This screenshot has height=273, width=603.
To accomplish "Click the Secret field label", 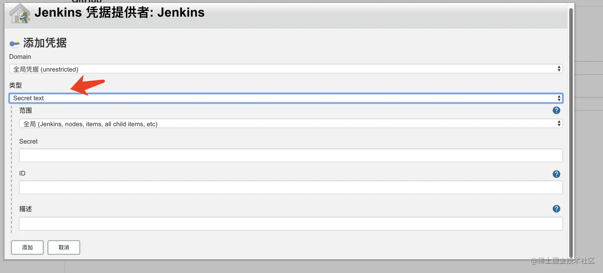I will coord(28,141).
